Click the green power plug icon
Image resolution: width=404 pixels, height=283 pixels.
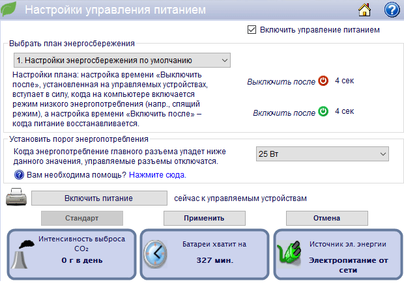point(289,254)
